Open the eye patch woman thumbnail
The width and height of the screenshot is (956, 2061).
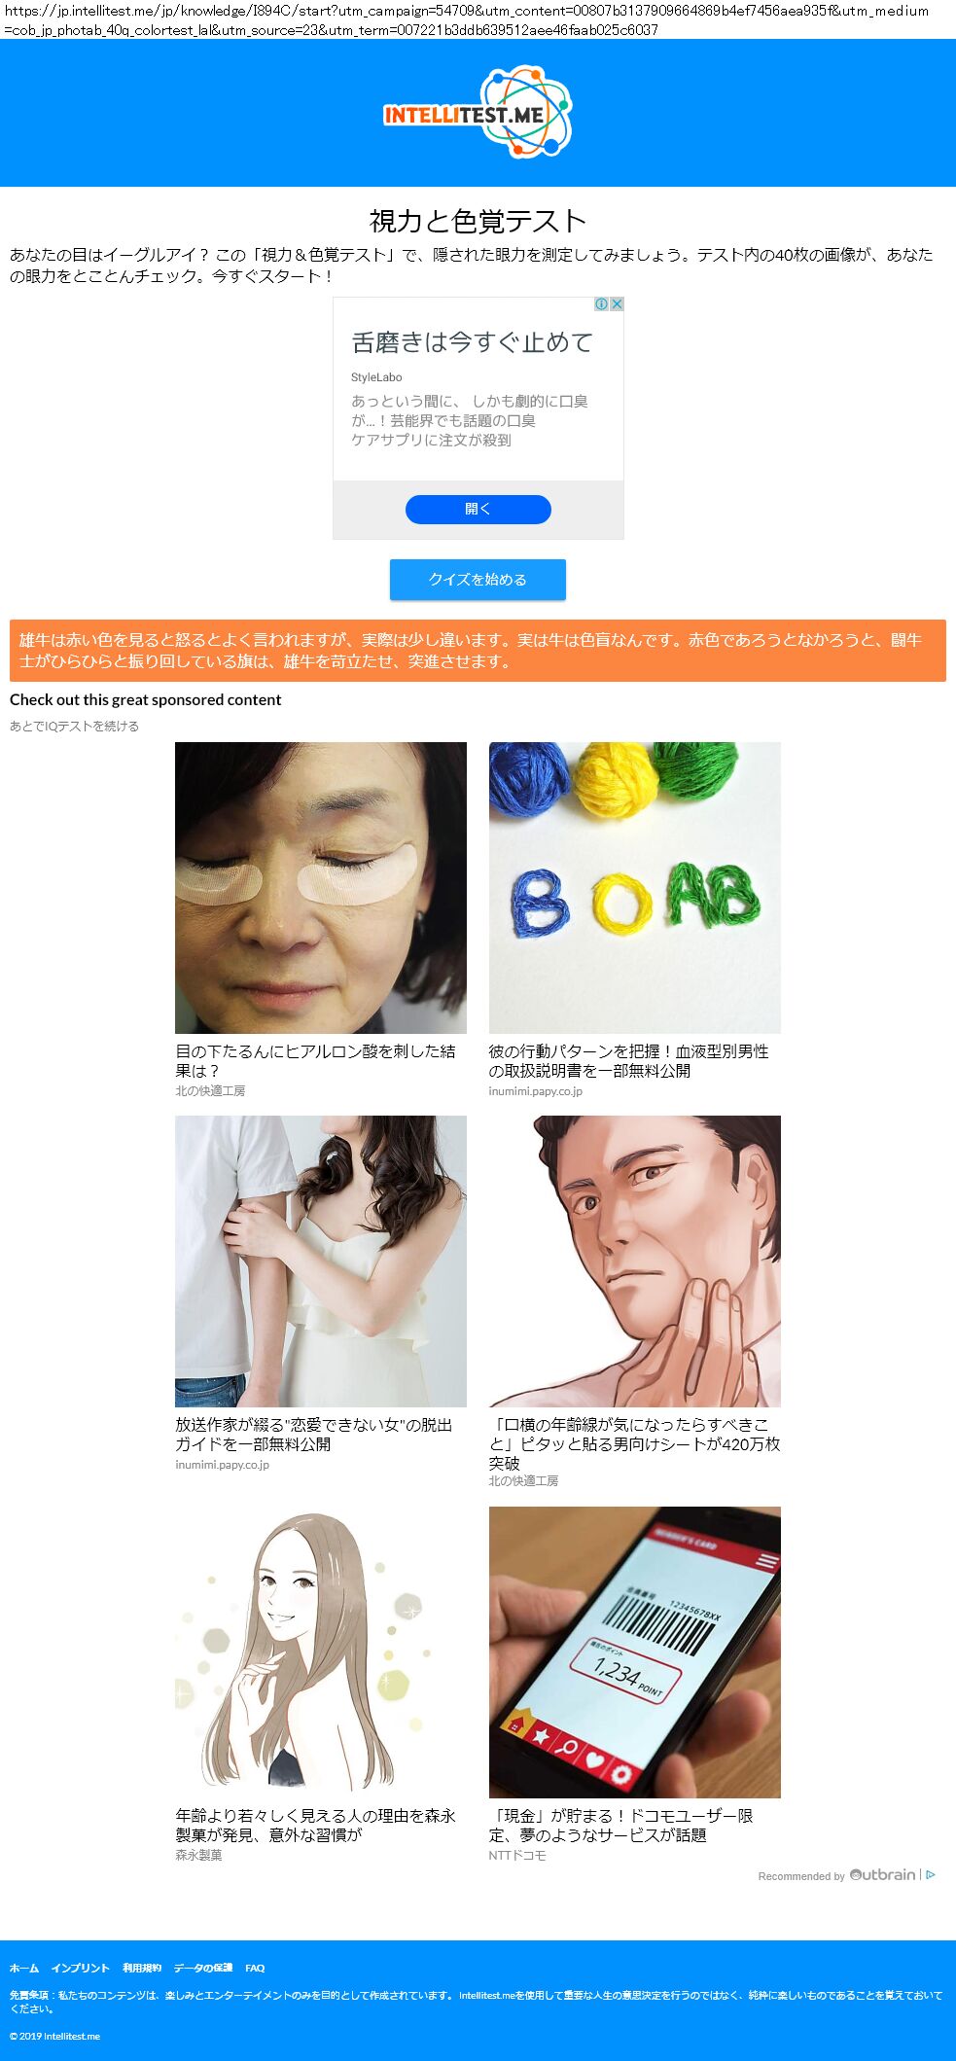(321, 888)
